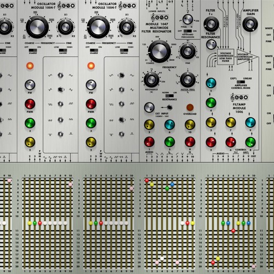
Task: Toggle the NORM/LIM Resonance switch
Action: click(x=169, y=96)
